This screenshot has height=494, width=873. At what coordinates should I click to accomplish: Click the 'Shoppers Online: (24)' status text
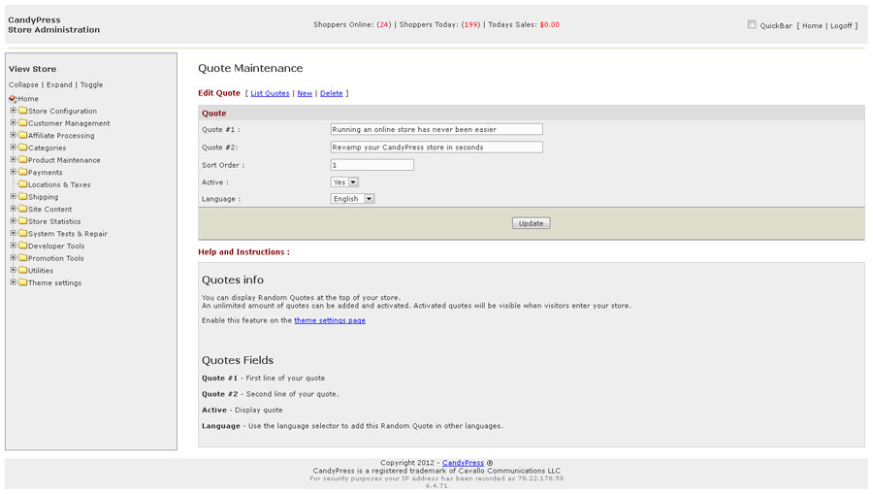point(352,24)
